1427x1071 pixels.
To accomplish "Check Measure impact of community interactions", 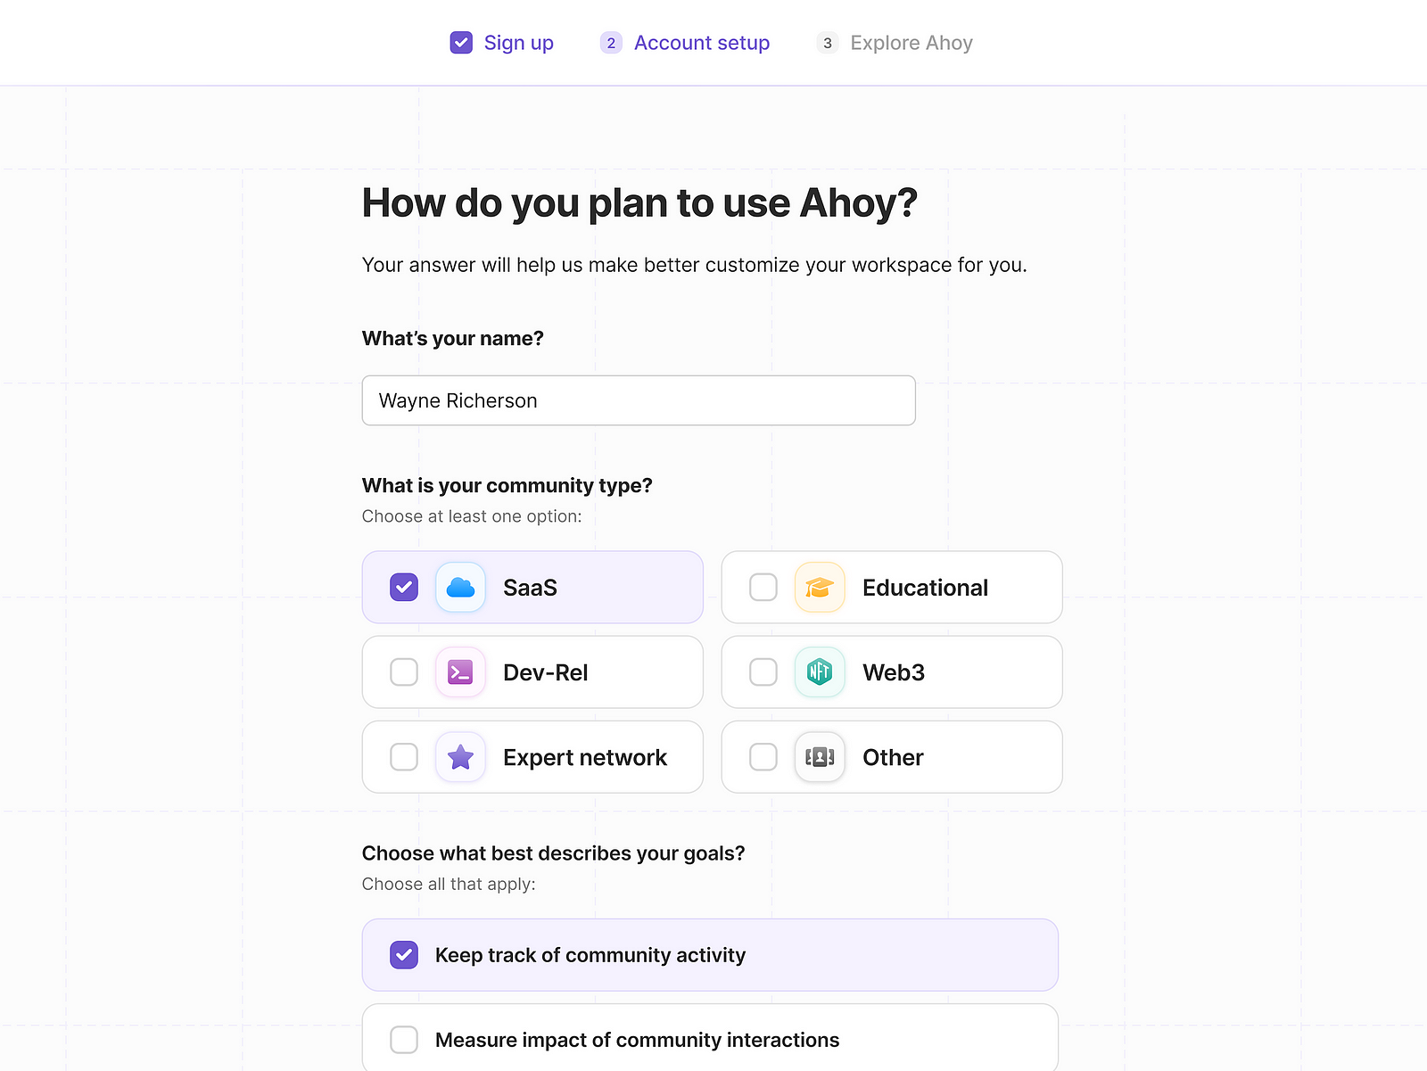I will pyautogui.click(x=404, y=1039).
